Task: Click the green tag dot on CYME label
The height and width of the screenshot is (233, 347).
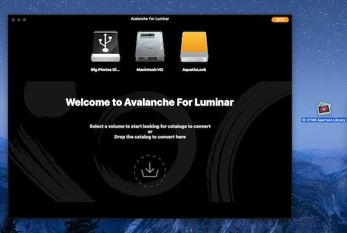Action: (304, 120)
